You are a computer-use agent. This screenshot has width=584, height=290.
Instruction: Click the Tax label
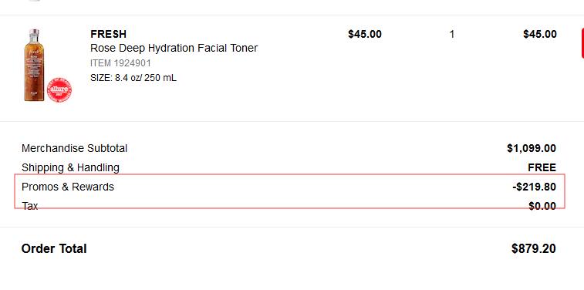point(30,206)
